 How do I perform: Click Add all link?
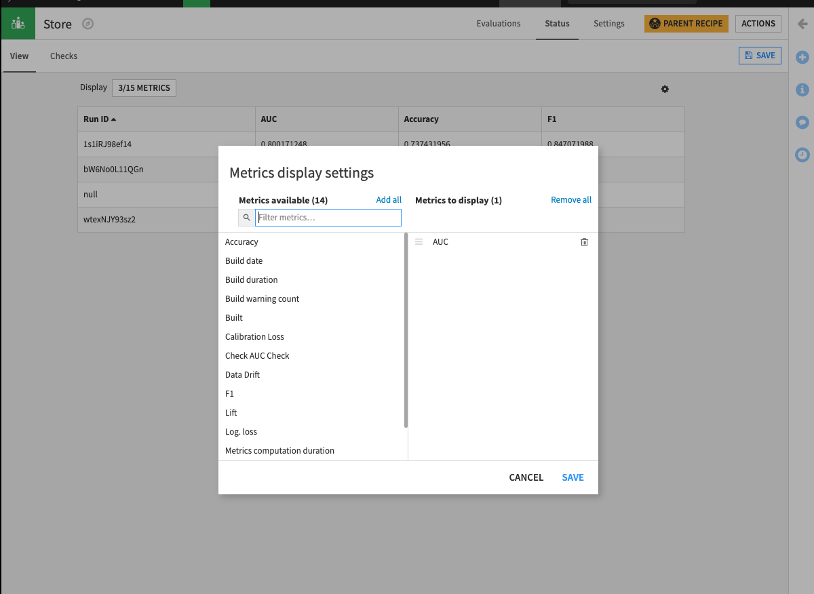389,200
